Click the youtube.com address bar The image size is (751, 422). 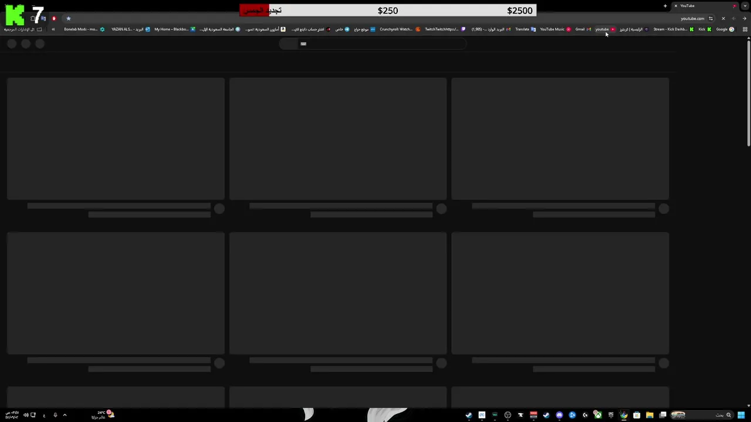pyautogui.click(x=387, y=19)
